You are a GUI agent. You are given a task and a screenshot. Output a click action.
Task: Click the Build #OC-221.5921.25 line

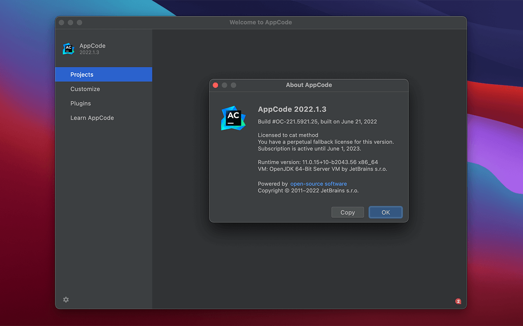[317, 122]
